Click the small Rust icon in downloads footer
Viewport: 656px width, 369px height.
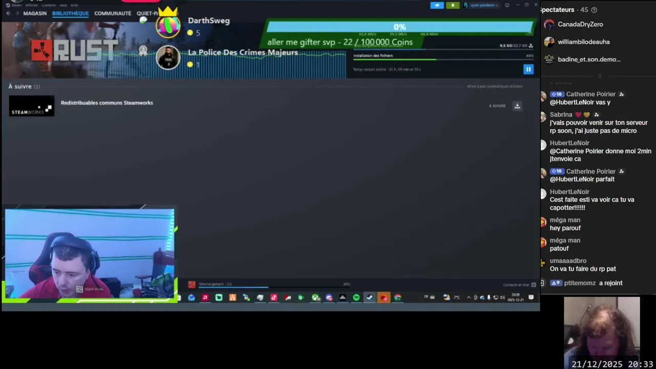[x=192, y=284]
